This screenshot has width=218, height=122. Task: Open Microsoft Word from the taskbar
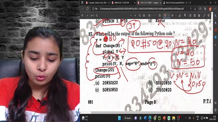(145, 118)
